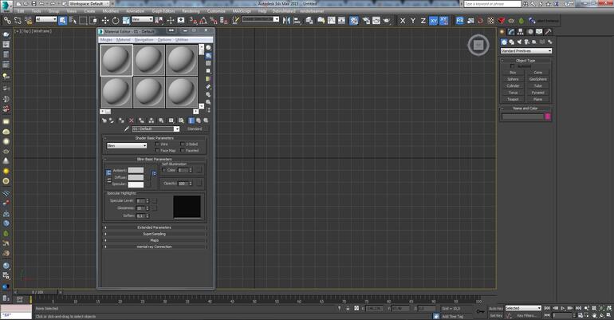
Task: Click the ViewCube in the viewport
Action: (478, 45)
